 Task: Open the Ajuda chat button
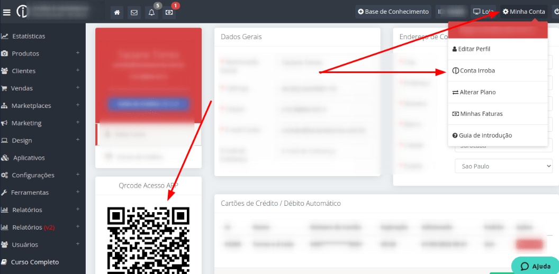pyautogui.click(x=535, y=266)
